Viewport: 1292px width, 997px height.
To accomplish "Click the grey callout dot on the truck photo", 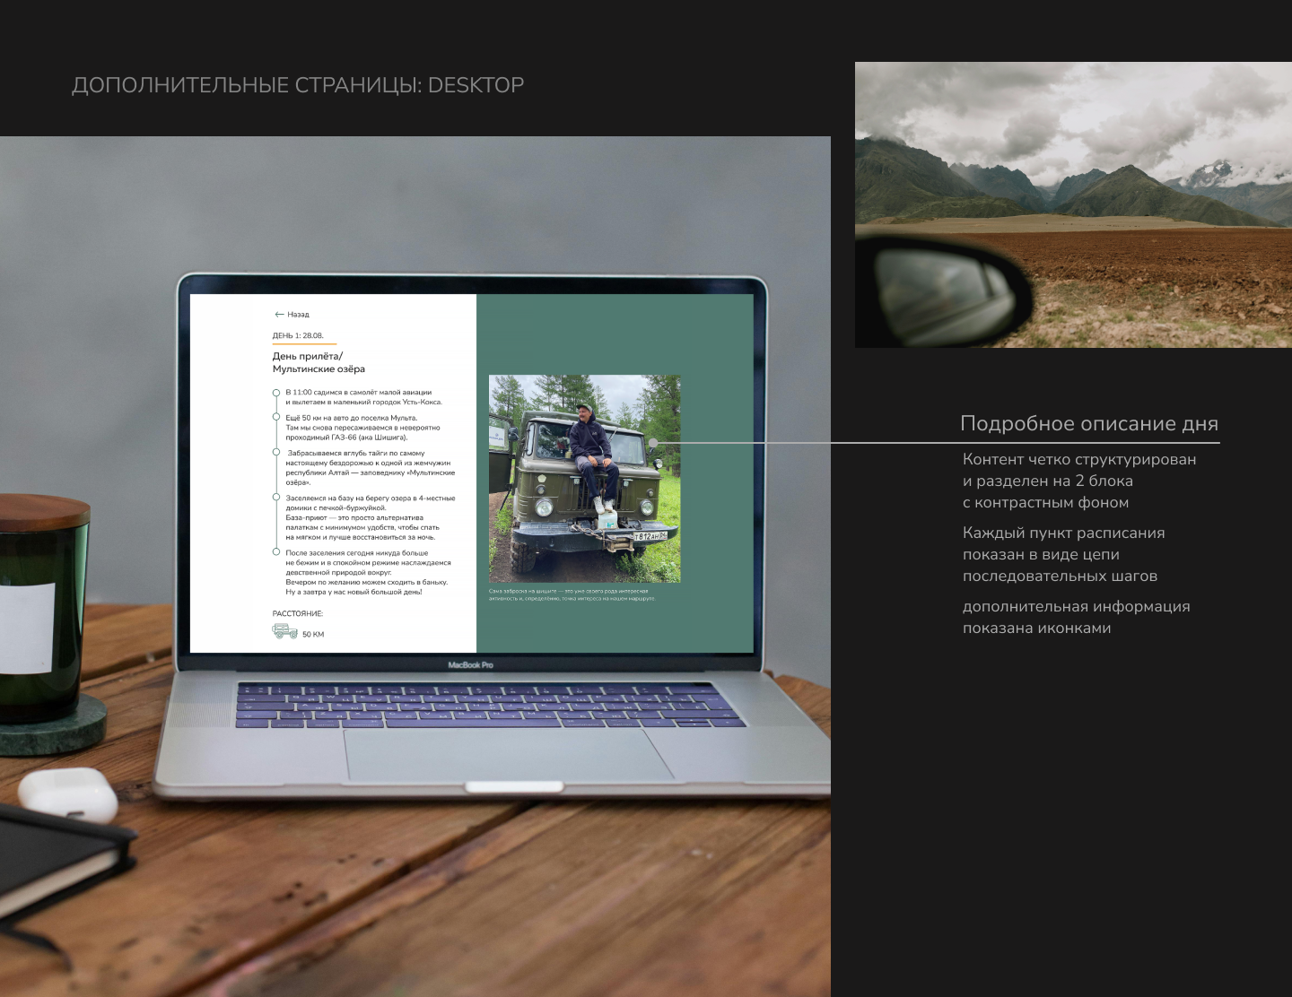I will click(654, 443).
